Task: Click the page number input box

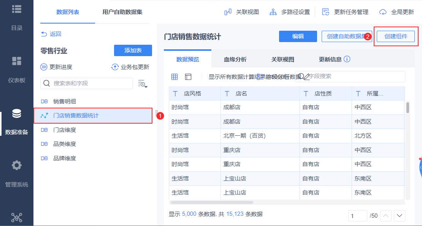Action: [358, 215]
